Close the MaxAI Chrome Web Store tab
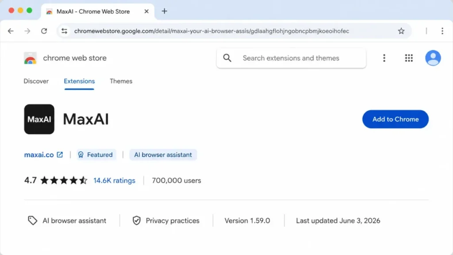 [x=146, y=11]
